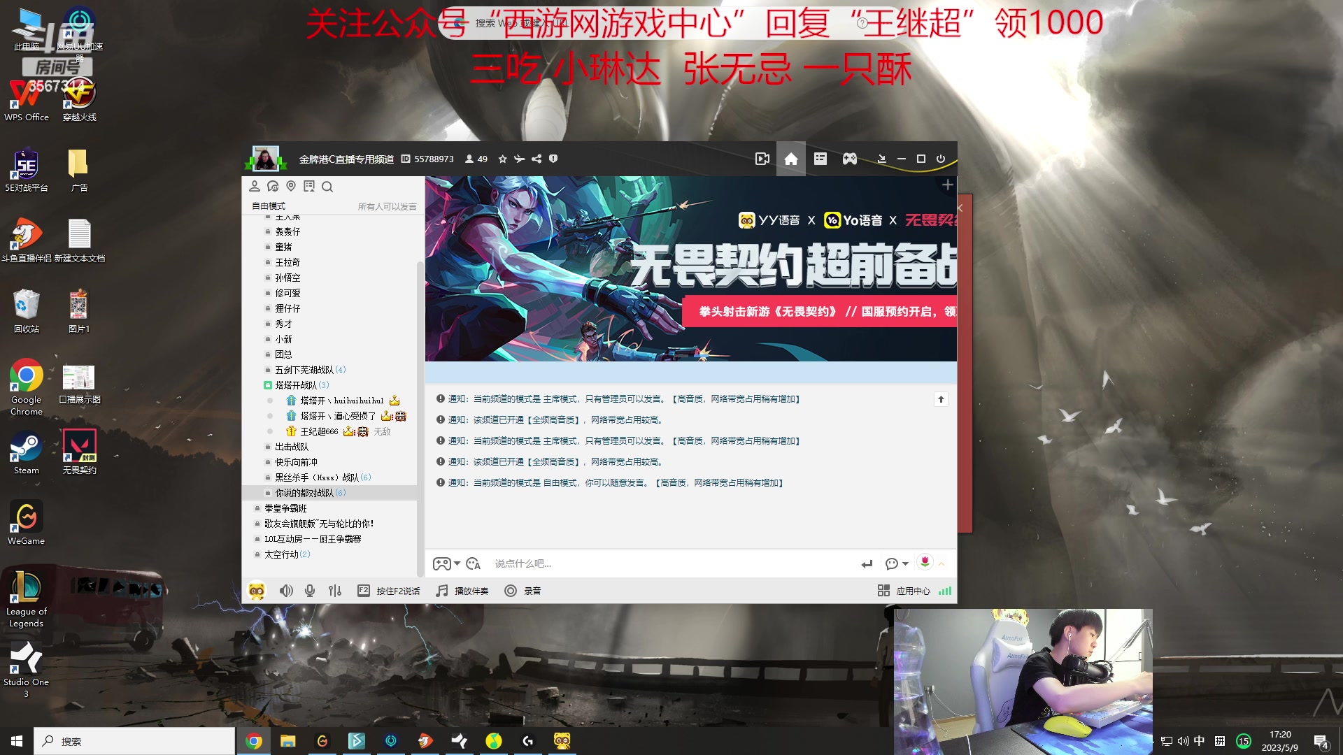Screen dimensions: 1343x755
Task: Select user 王纪超666 in channel list
Action: tap(319, 431)
